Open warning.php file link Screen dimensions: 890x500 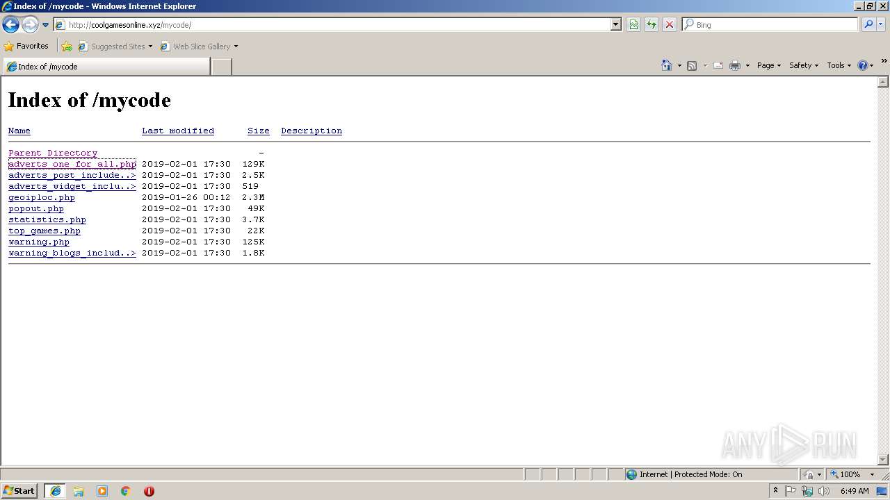tap(39, 242)
